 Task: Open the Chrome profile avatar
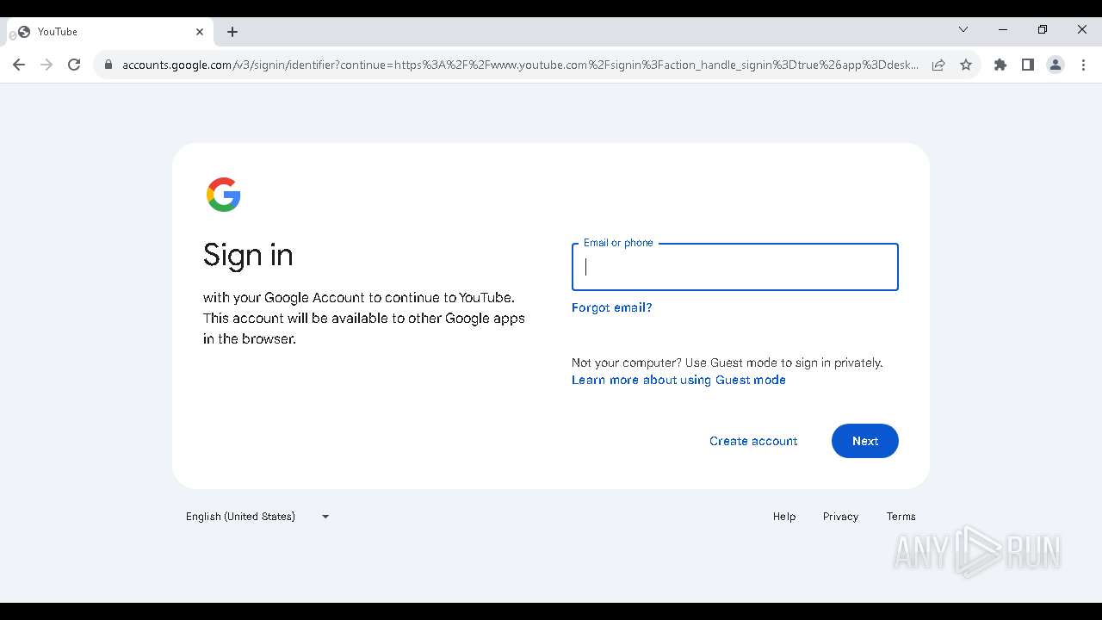[1056, 65]
